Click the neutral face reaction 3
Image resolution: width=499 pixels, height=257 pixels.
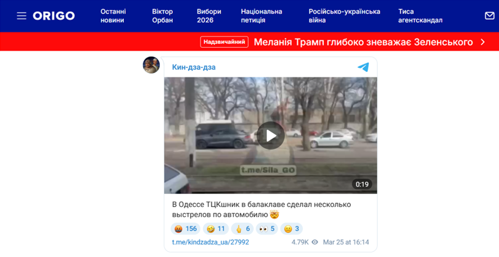[x=292, y=229]
